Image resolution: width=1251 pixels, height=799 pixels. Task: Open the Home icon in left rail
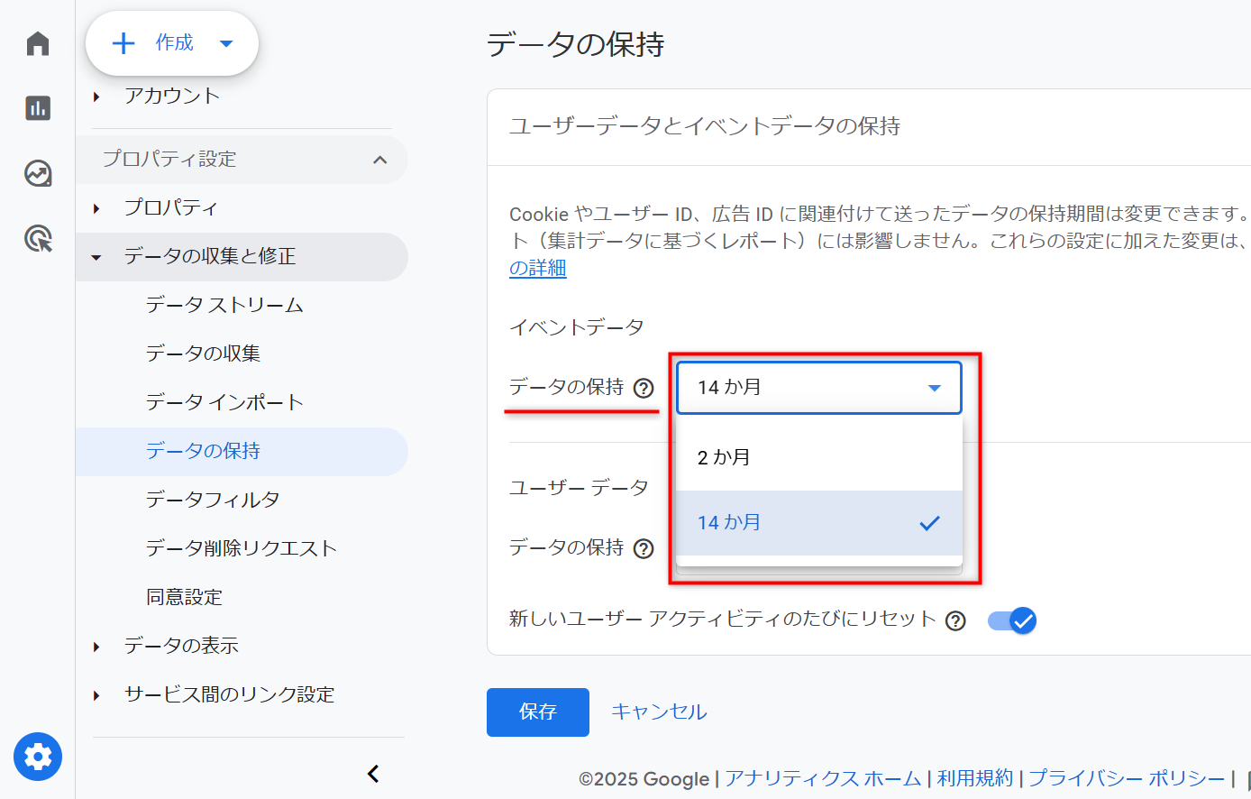click(x=38, y=43)
